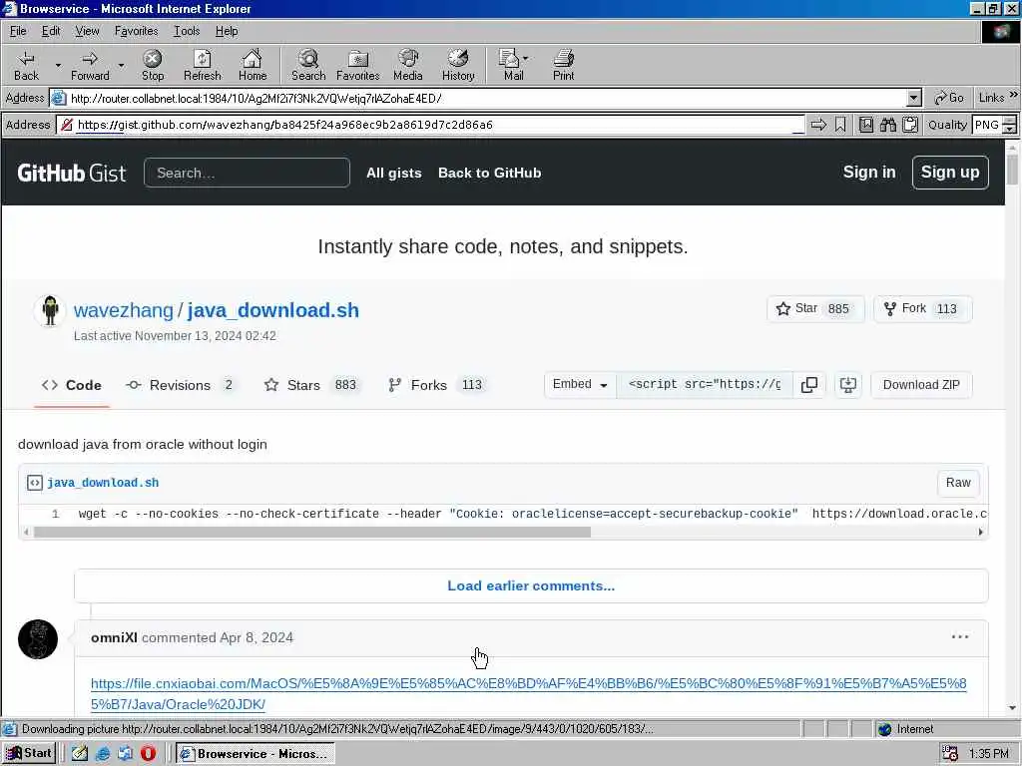This screenshot has width=1022, height=766.
Task: Switch to the Revisions tab
Action: pyautogui.click(x=181, y=385)
